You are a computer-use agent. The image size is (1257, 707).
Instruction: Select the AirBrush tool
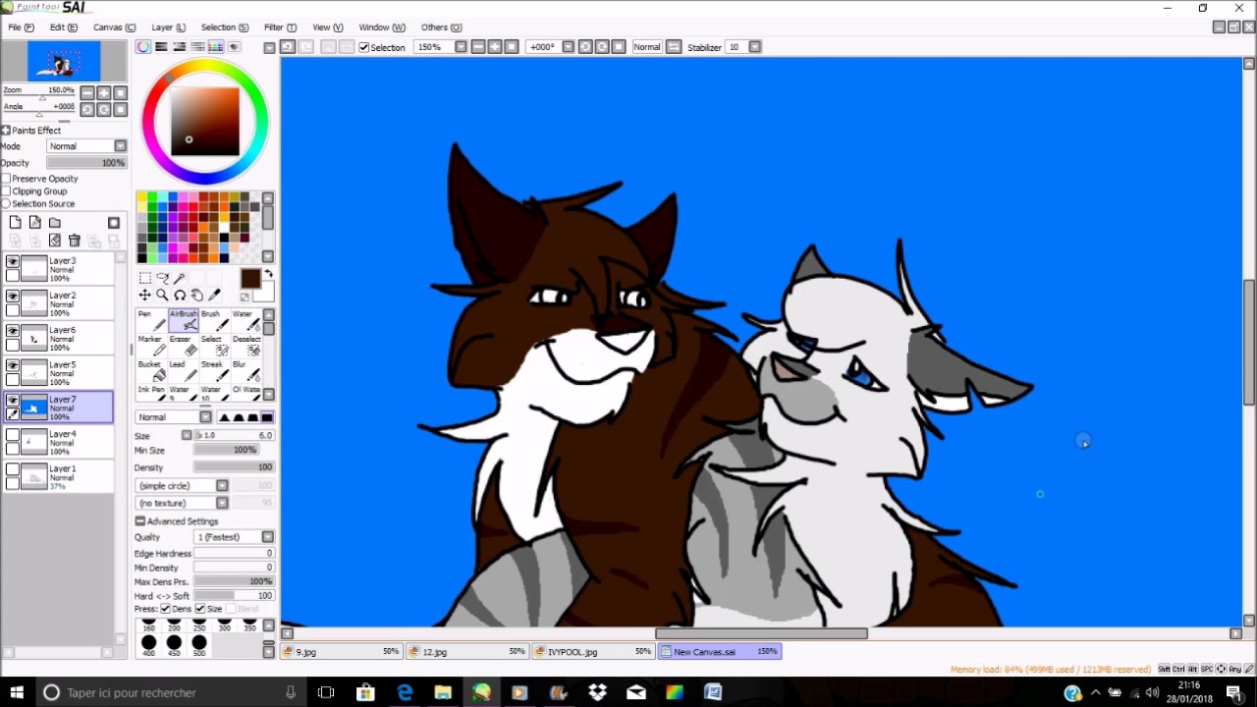pos(183,320)
